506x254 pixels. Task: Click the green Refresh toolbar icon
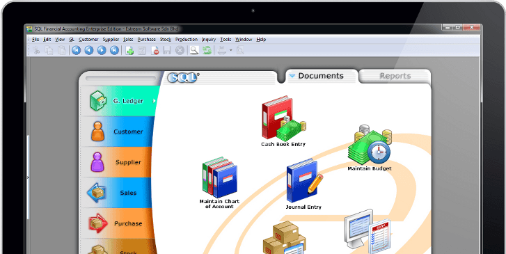tap(207, 50)
